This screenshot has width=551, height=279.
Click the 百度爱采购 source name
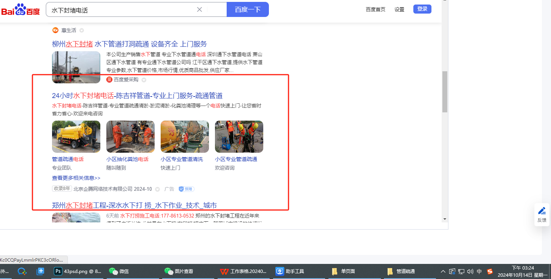tap(126, 80)
